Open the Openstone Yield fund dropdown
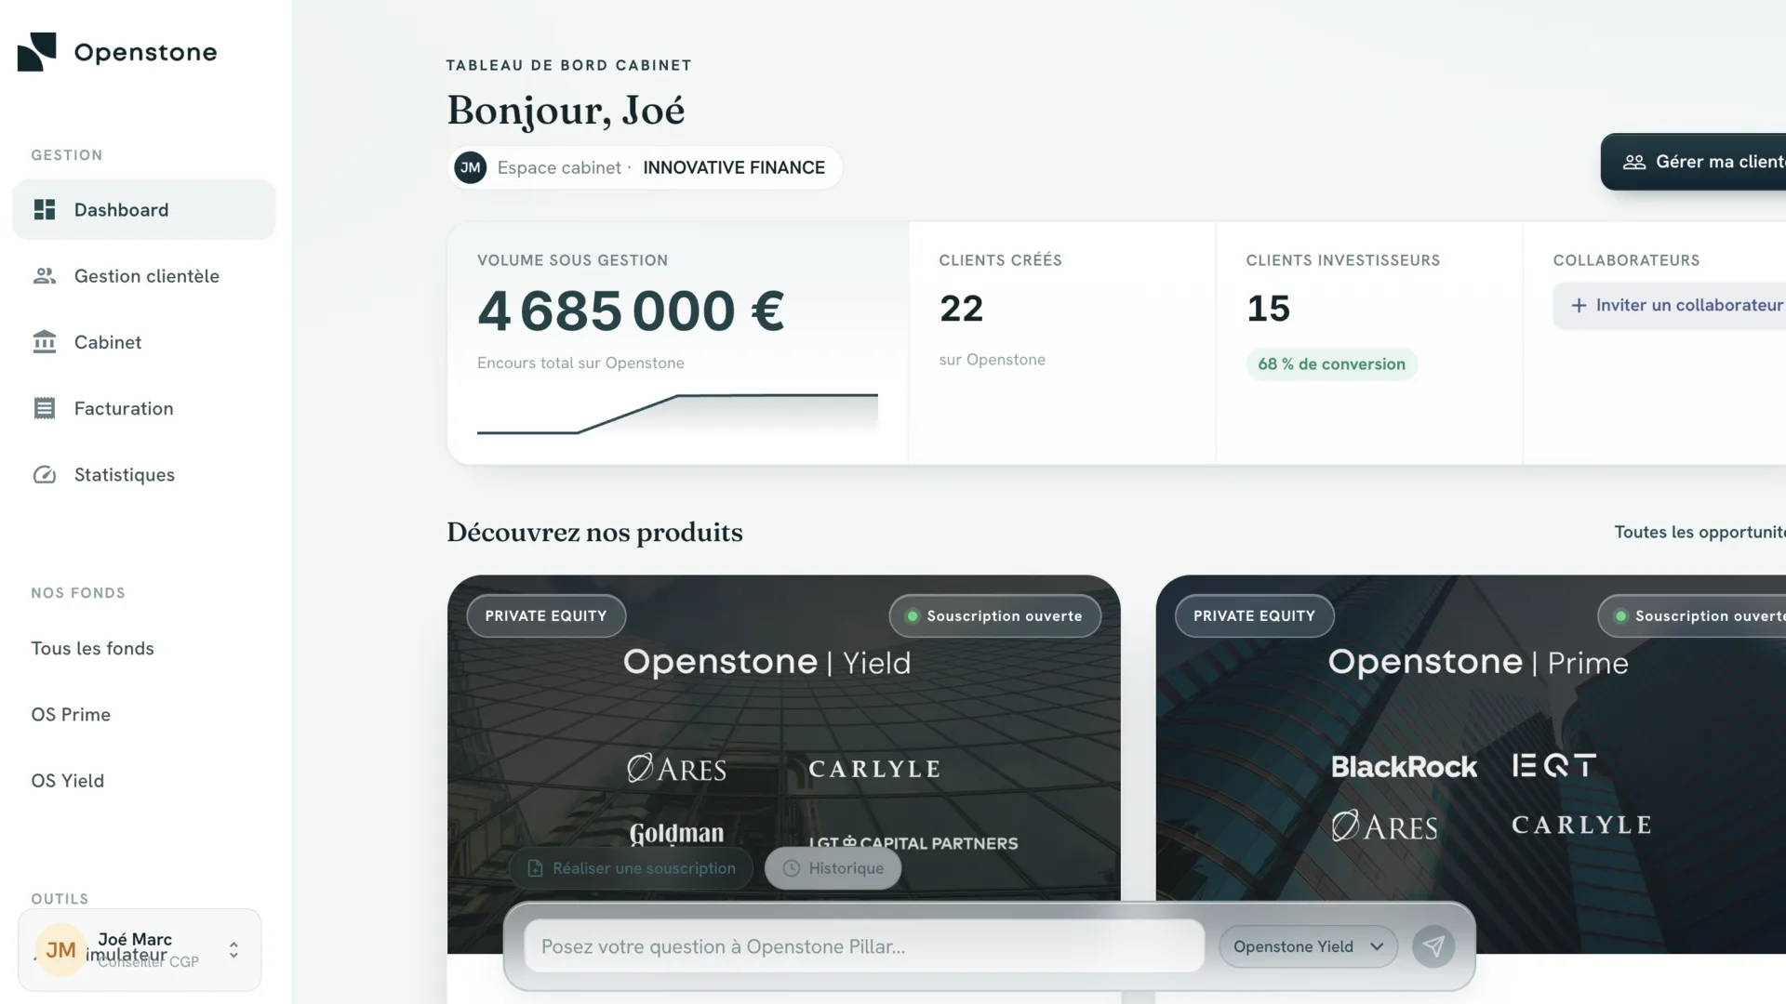This screenshot has height=1004, width=1786. point(1308,946)
